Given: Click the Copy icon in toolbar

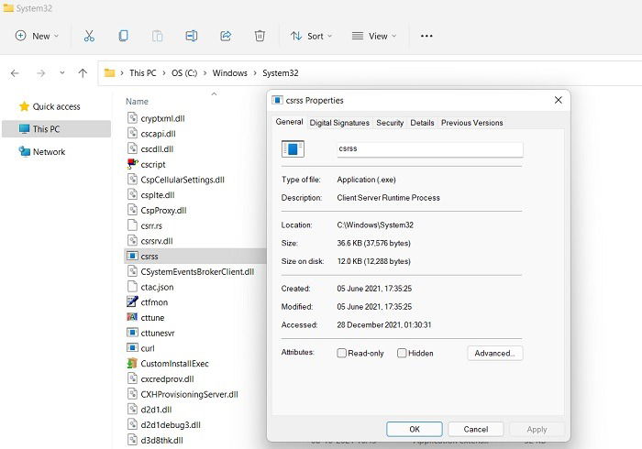Looking at the screenshot, I should point(123,36).
